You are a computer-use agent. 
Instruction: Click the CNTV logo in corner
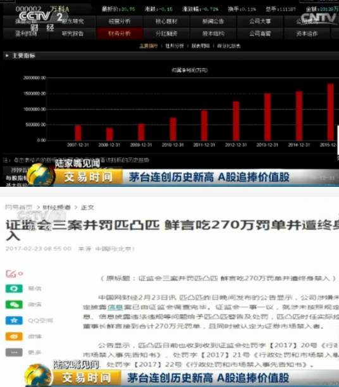pos(319,18)
